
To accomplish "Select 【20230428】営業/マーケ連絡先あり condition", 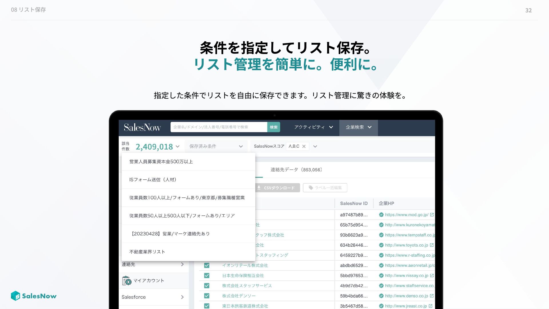I will coord(188,234).
